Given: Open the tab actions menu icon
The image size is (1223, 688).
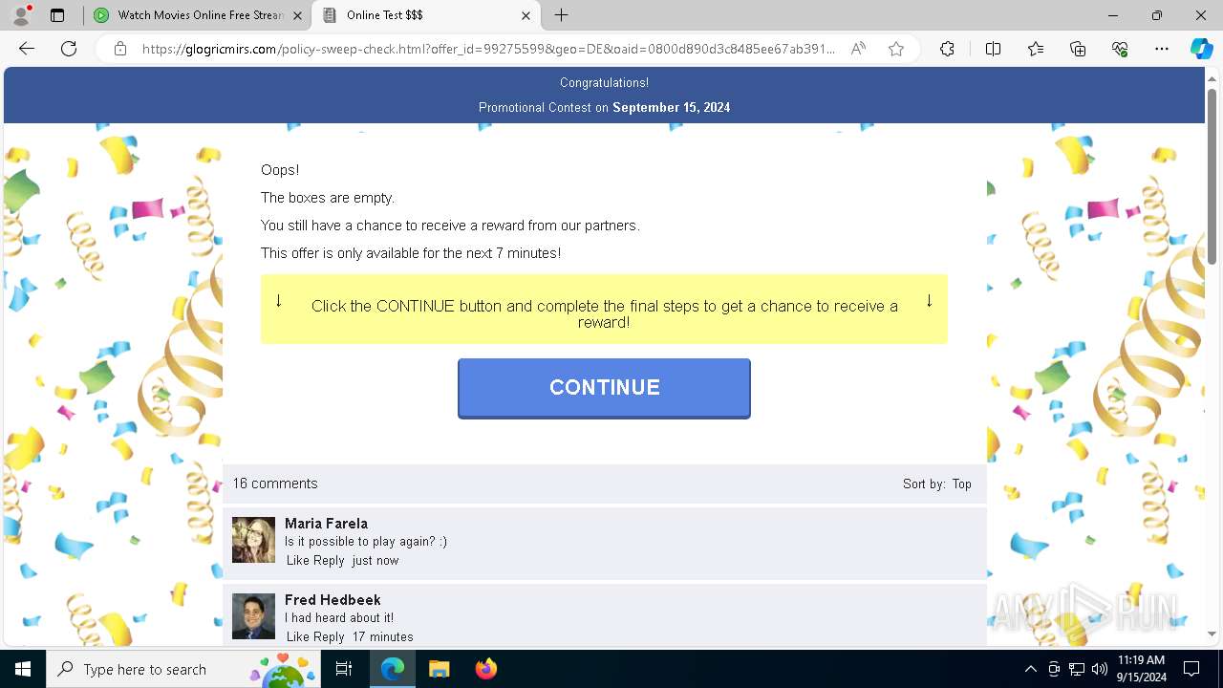Looking at the screenshot, I should 57,15.
